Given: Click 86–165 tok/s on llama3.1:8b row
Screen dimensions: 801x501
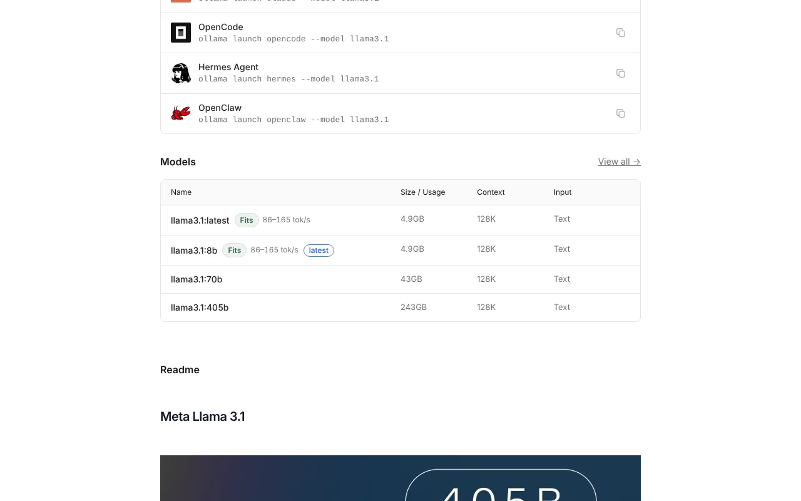Looking at the screenshot, I should (275, 250).
